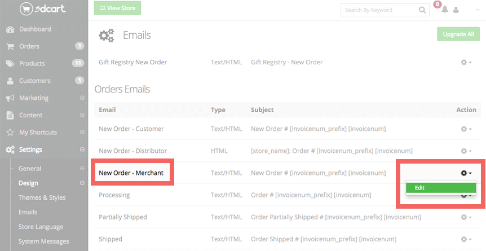Click subject 'Gift Registry - New Order'
486x251 pixels.
[x=287, y=63]
